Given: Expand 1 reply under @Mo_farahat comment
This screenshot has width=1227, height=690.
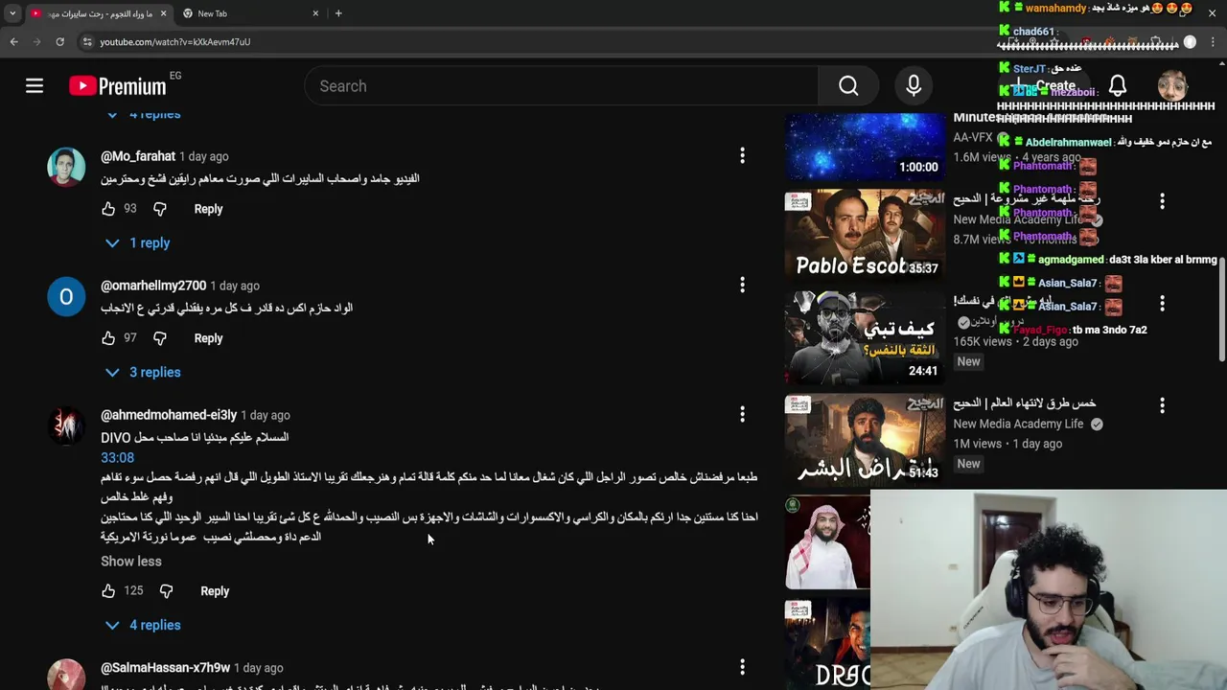Looking at the screenshot, I should (x=138, y=243).
